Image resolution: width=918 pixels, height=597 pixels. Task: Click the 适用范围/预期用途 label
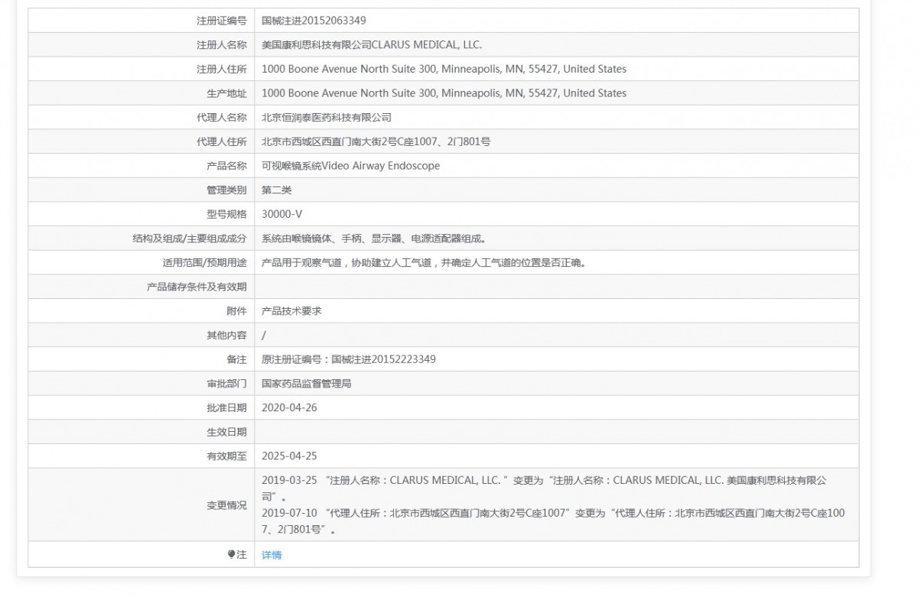(205, 263)
